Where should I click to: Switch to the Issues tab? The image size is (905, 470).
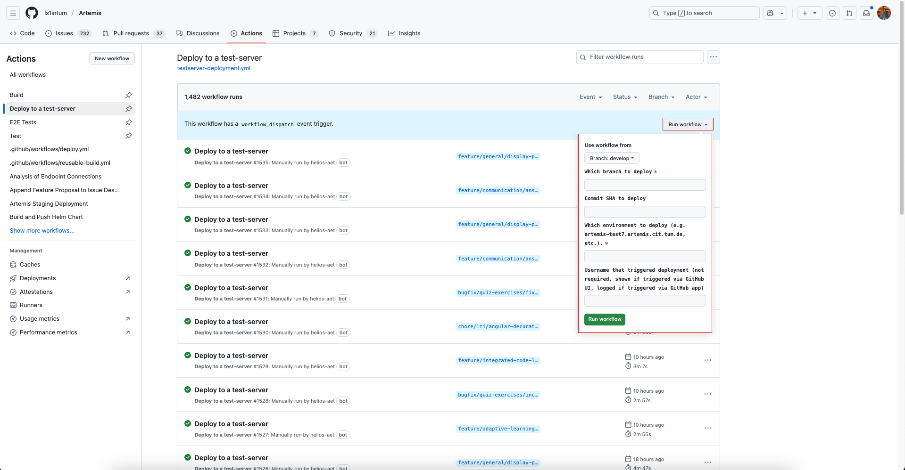[x=68, y=33]
